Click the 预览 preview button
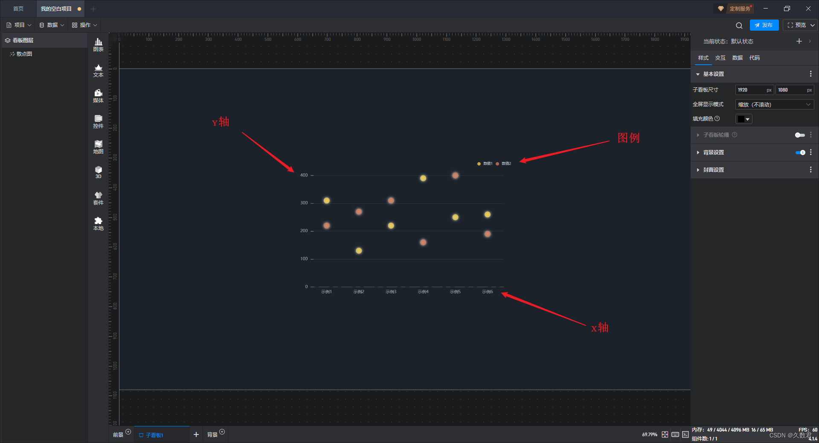 click(x=796, y=25)
